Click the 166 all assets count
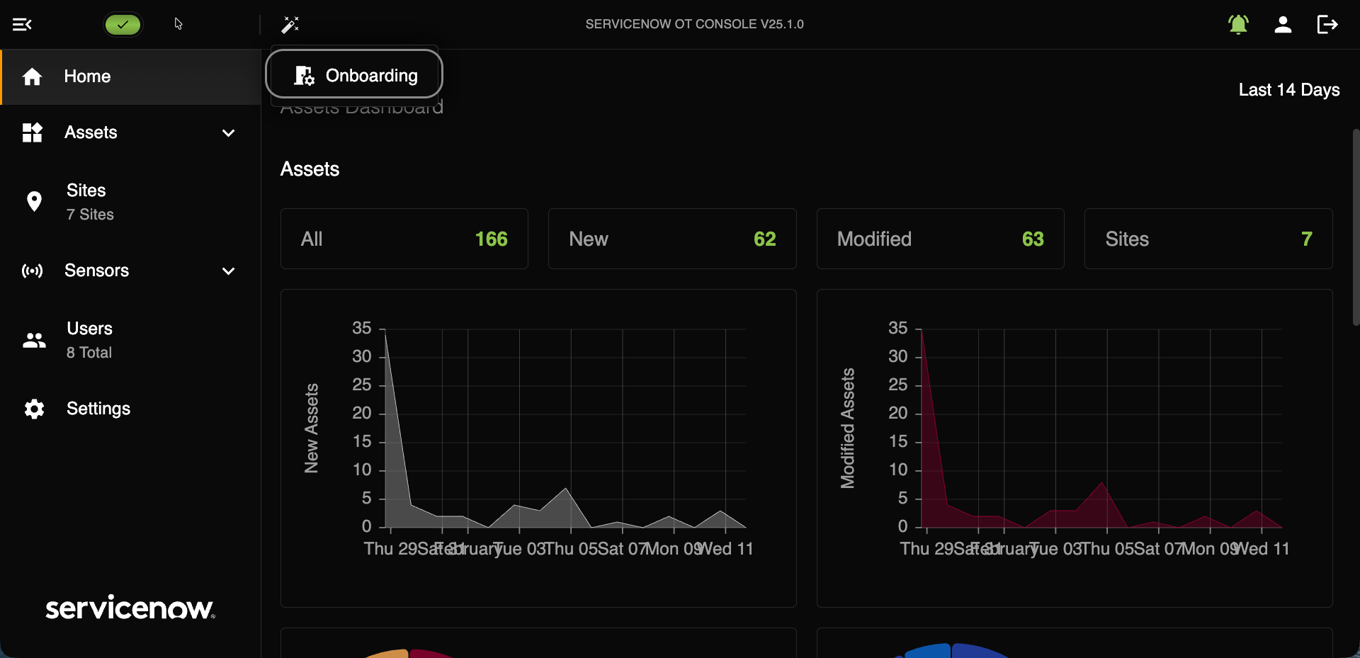The height and width of the screenshot is (658, 1360). point(491,239)
